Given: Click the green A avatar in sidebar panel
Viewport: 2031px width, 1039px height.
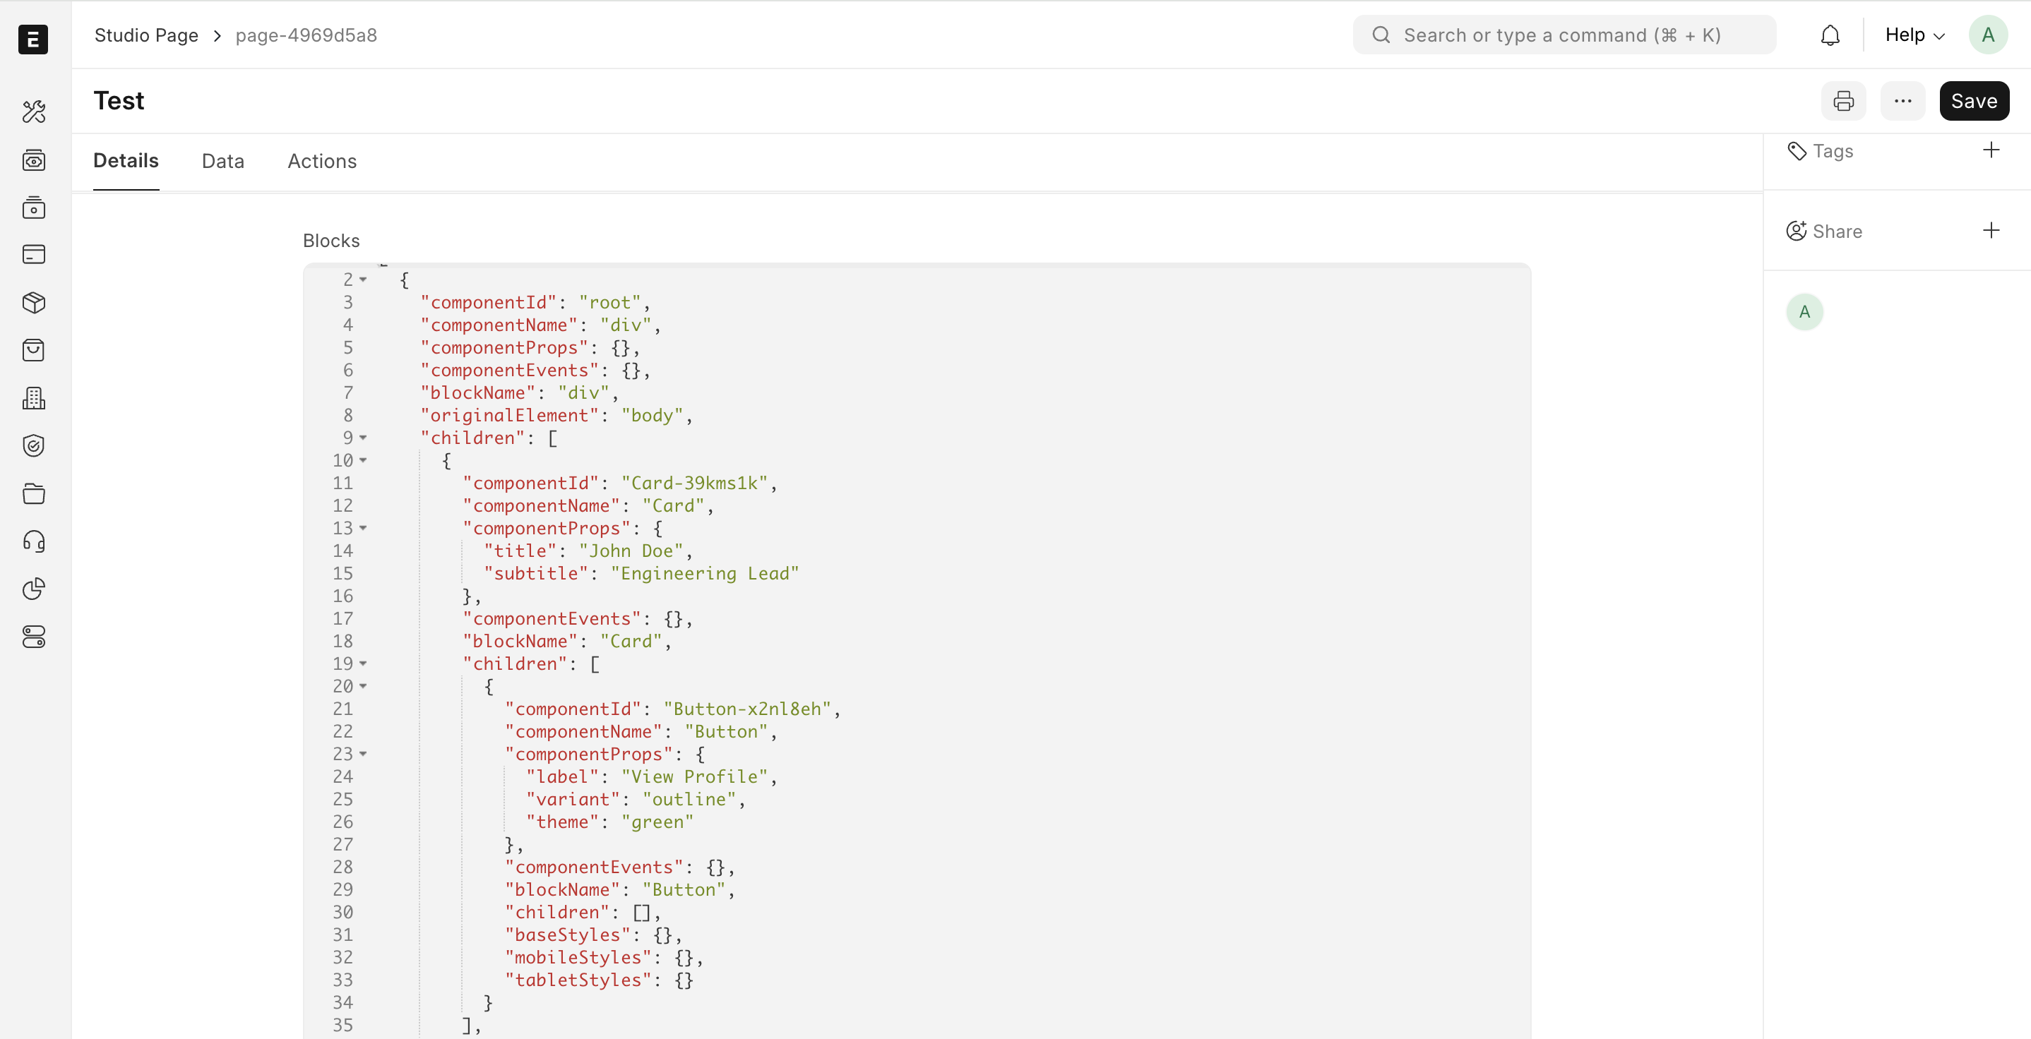Looking at the screenshot, I should tap(1804, 312).
